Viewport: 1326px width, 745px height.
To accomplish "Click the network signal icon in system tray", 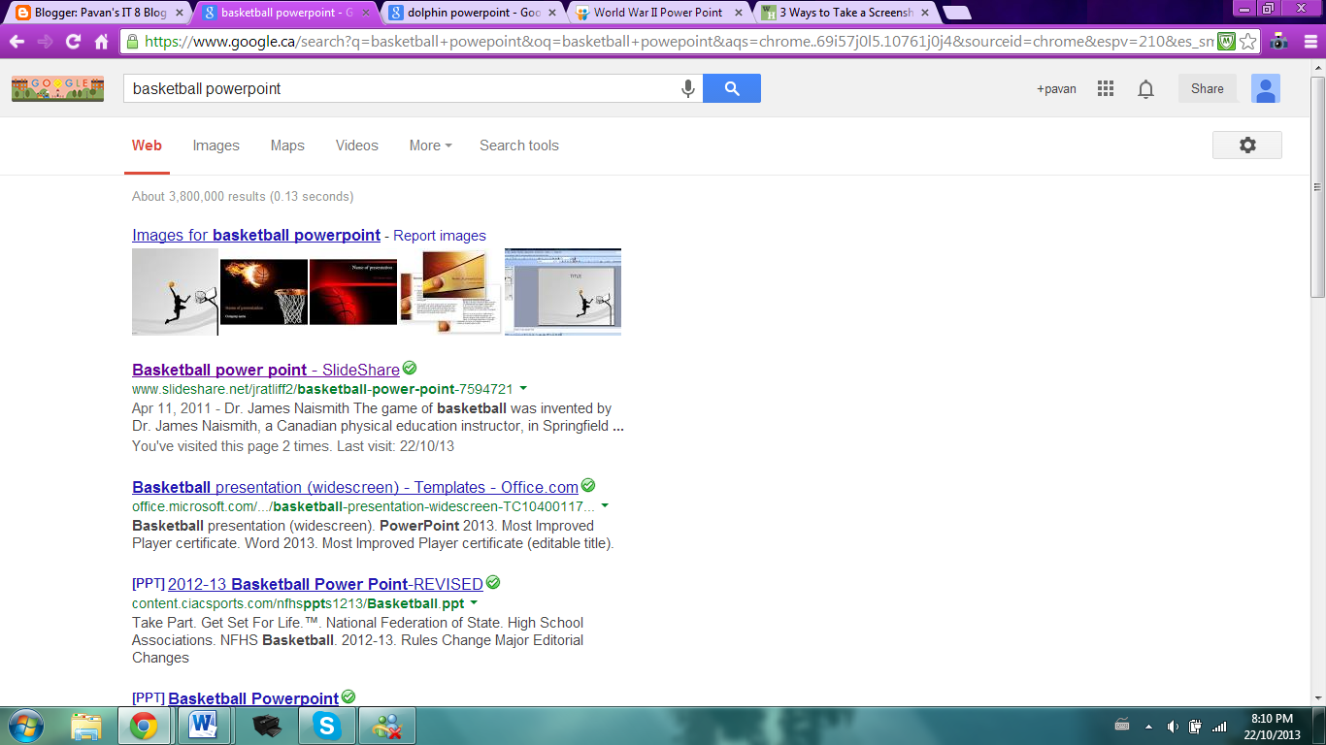I will (1220, 726).
